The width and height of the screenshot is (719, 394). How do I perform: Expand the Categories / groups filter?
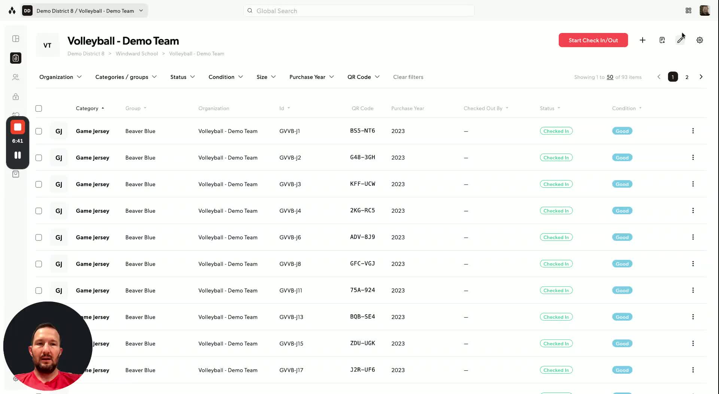[126, 77]
